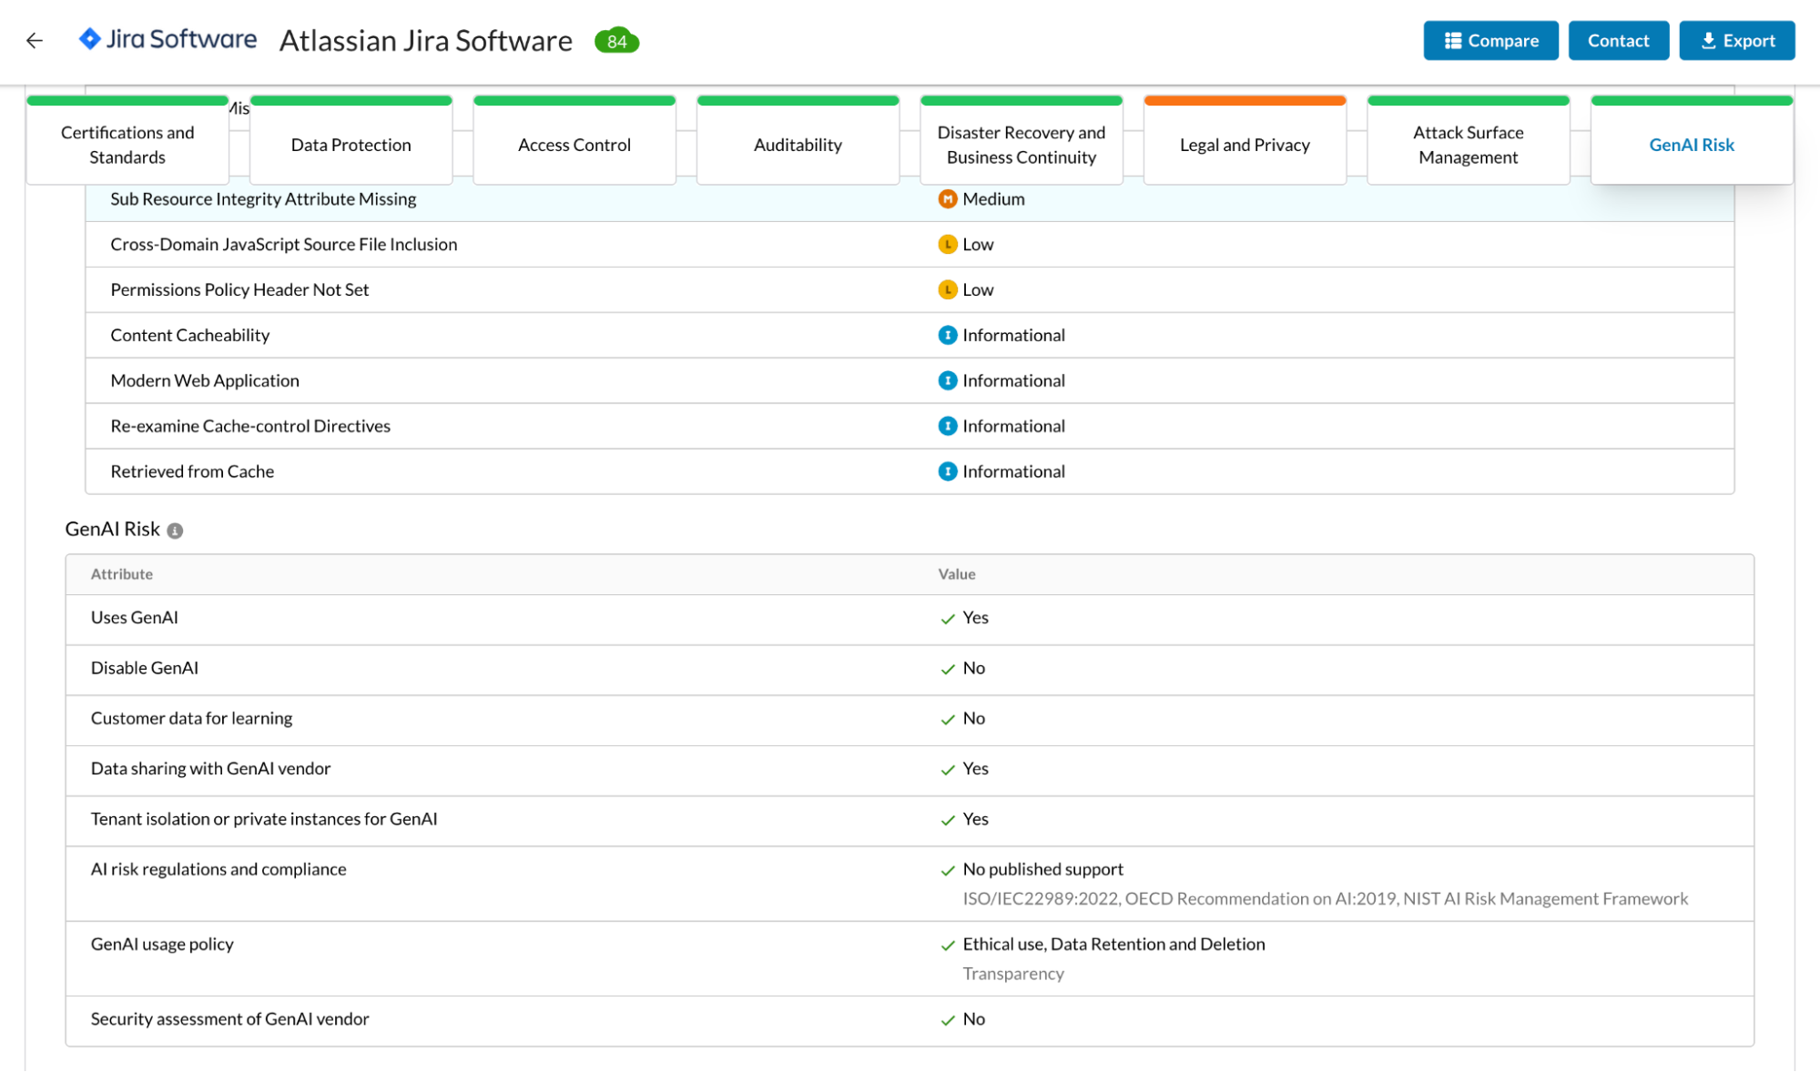Viewport: 1820px width, 1072px height.
Task: Click Cross-Domain JavaScript Source File Inclusion
Action: pos(284,245)
